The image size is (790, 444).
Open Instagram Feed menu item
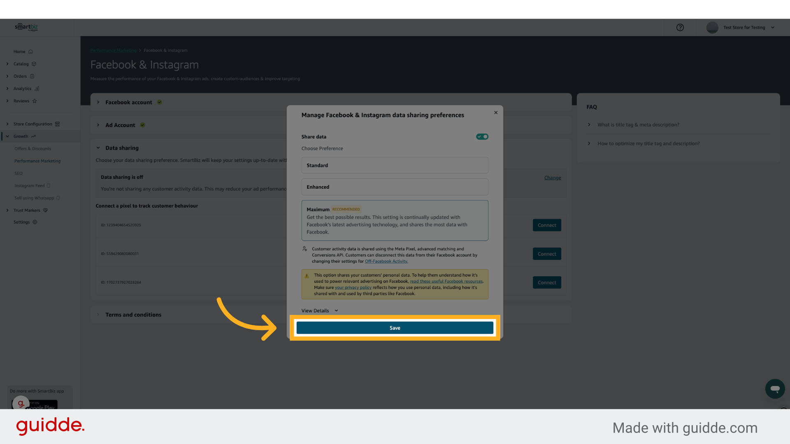30,186
